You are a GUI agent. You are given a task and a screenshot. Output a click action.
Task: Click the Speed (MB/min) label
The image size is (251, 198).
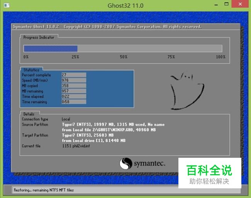pyautogui.click(x=35, y=80)
